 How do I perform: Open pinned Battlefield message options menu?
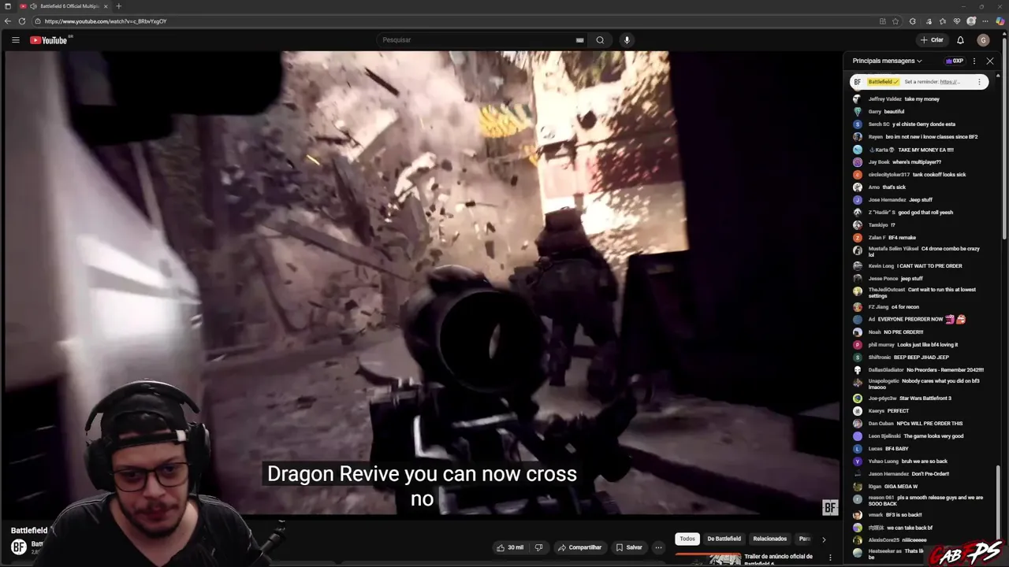coord(979,82)
